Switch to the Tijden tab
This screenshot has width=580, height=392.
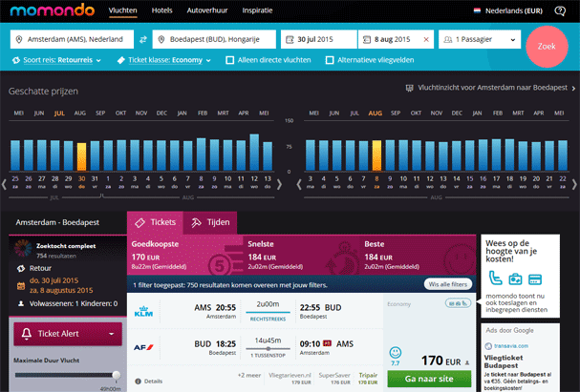210,222
